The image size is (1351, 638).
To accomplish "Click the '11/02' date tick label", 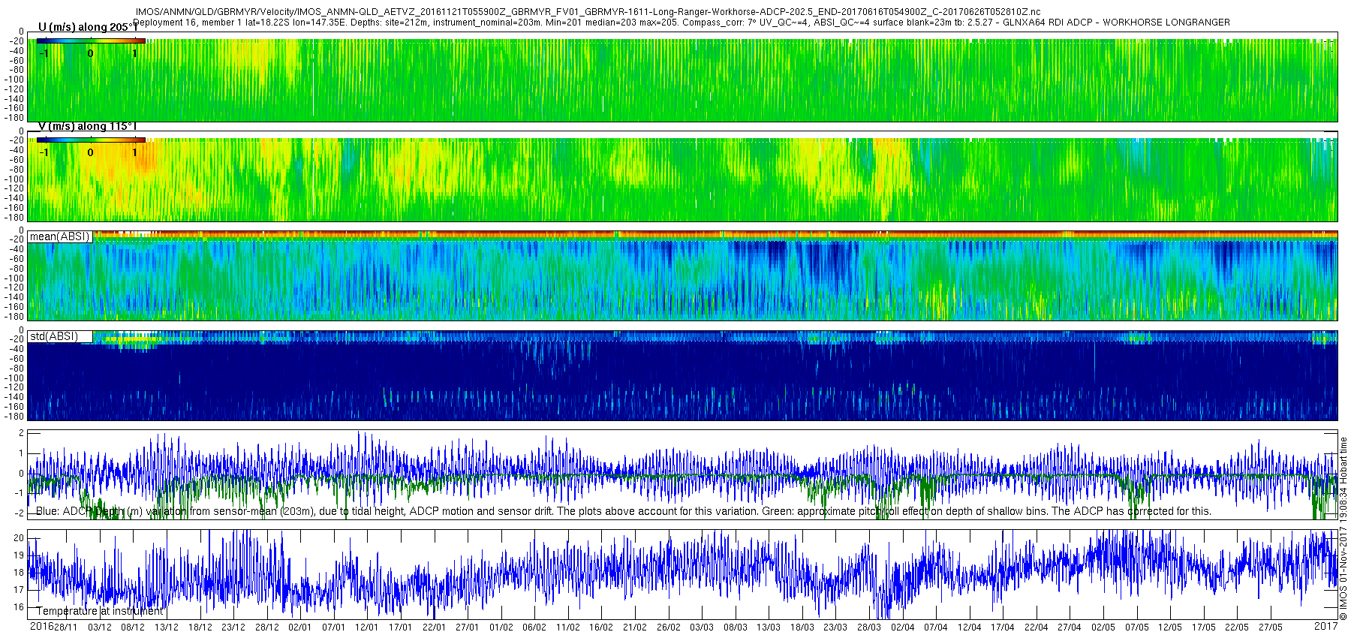I will point(567,627).
